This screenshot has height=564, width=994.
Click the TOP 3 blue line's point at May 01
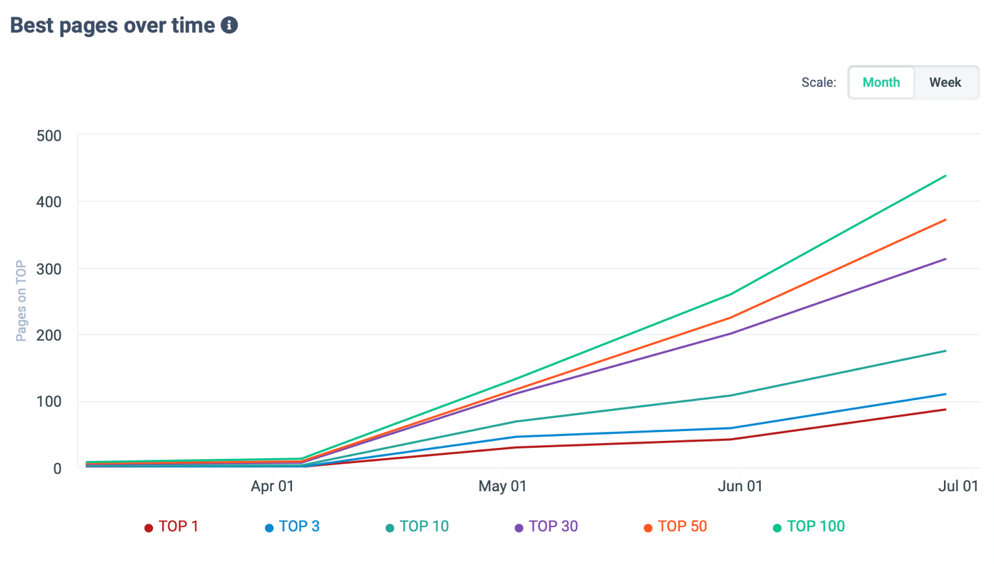[x=515, y=437]
